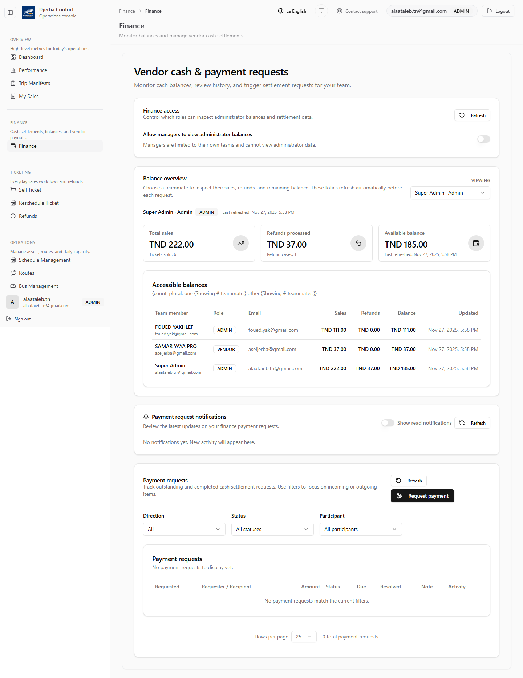Click the wallet icon in Available balance
The image size is (523, 678).
coord(476,243)
